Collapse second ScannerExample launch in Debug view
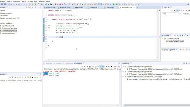This screenshot has height=107, width=190. click(x=123, y=72)
